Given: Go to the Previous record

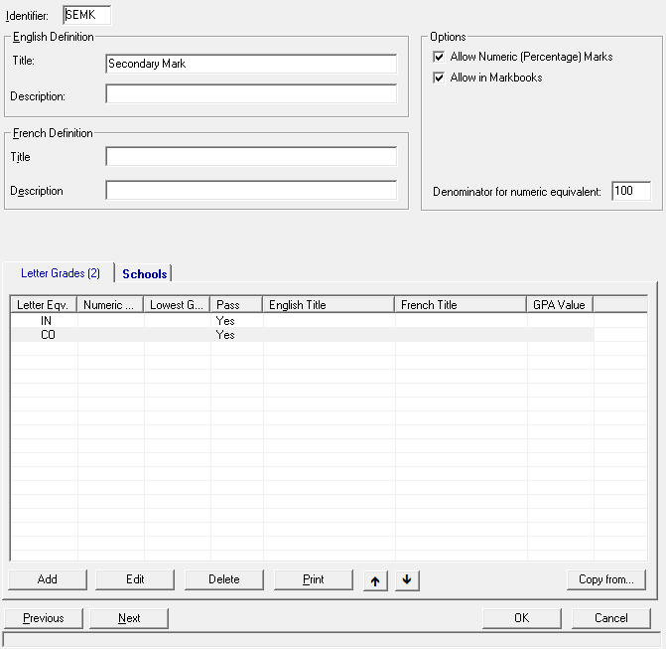Looking at the screenshot, I should point(44,618).
